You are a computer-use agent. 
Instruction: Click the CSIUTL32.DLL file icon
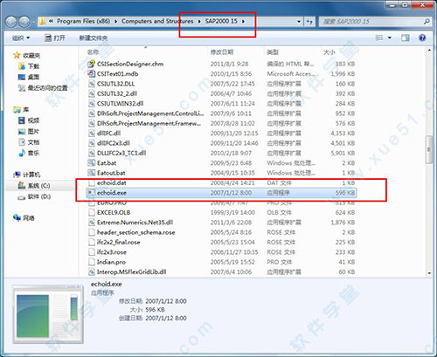click(x=92, y=84)
